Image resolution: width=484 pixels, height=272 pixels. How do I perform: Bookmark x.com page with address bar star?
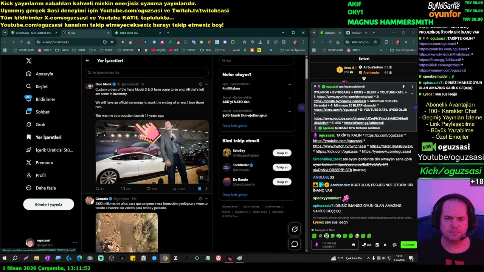coord(112,42)
